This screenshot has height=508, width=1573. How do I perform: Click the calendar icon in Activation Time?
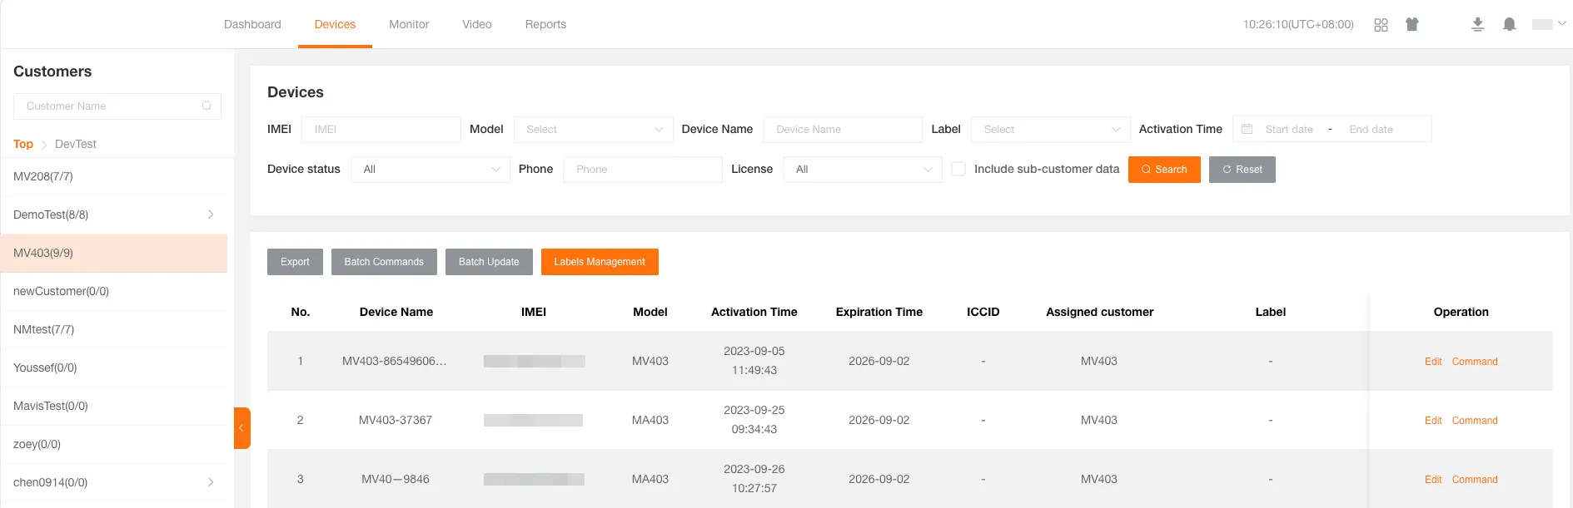pos(1247,130)
